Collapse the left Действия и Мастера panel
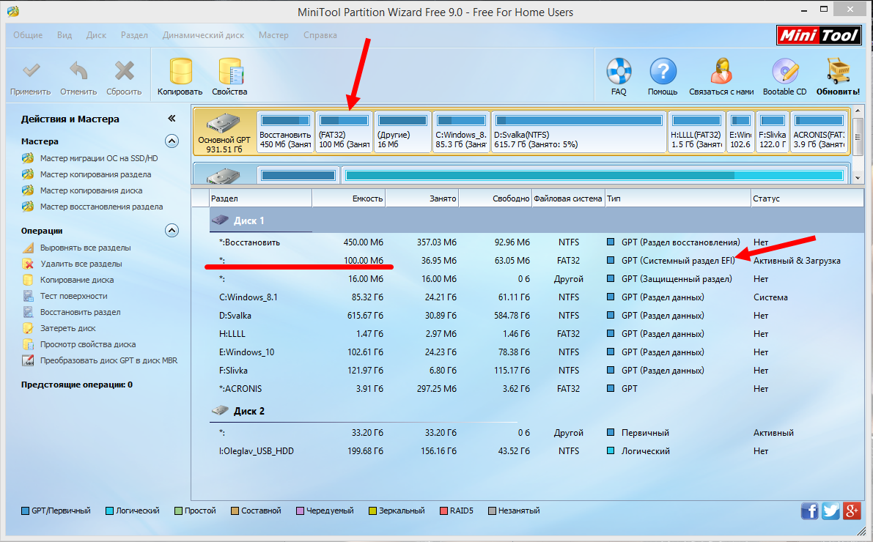873x542 pixels. (x=172, y=117)
